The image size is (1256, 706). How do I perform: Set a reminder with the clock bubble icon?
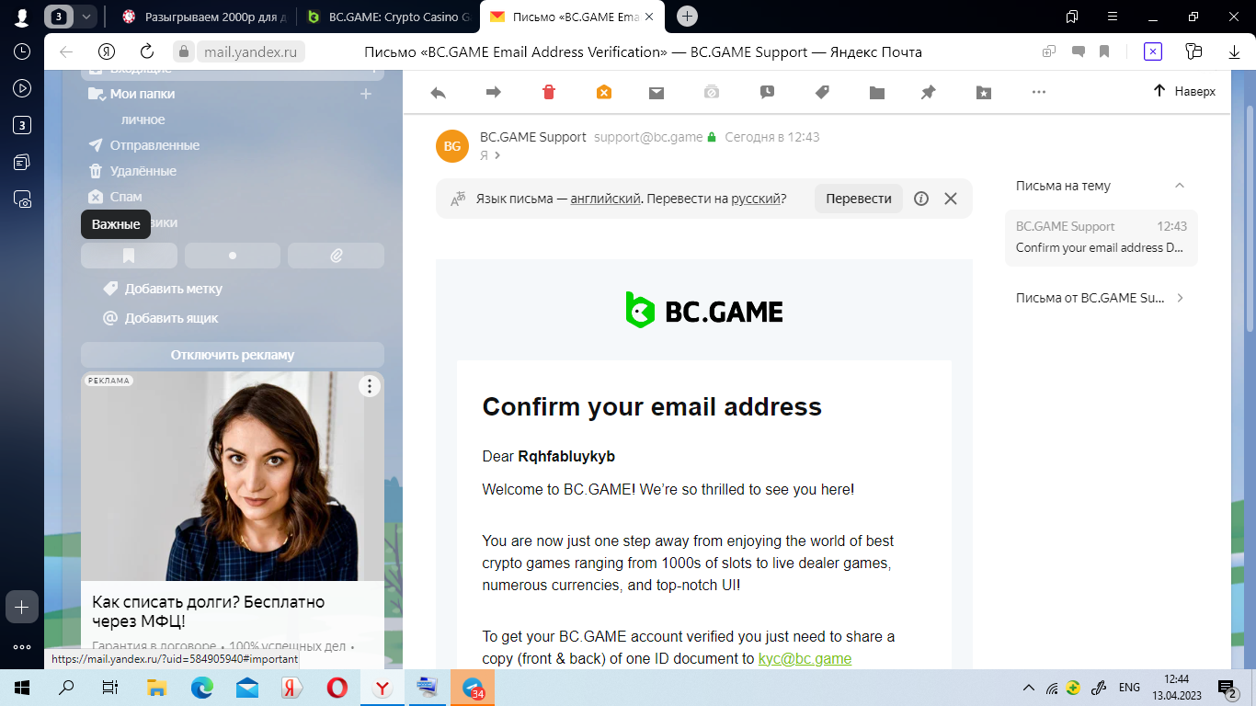(x=767, y=92)
